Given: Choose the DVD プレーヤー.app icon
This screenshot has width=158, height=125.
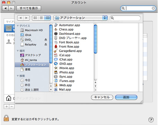Looking at the screenshot, I should point(56,38).
